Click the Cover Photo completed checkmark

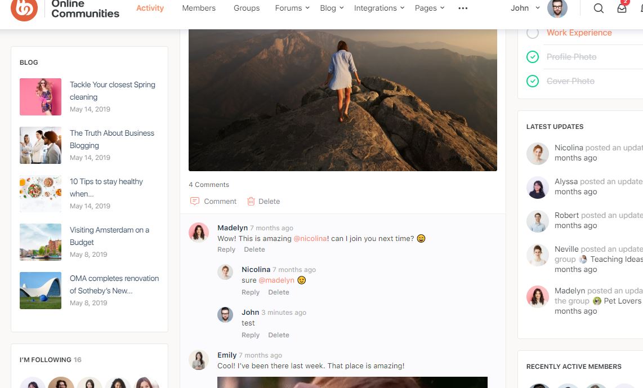click(x=533, y=81)
